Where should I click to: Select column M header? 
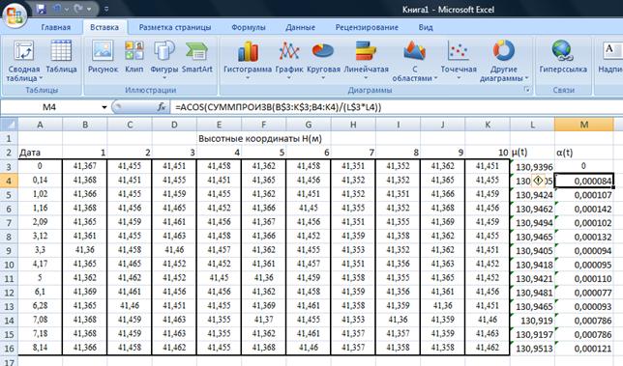click(583, 125)
